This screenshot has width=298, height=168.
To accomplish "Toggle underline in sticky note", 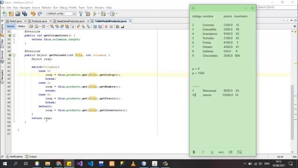I will coord(212,152).
